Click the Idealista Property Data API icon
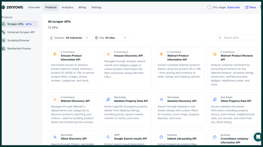 [x=108, y=100]
